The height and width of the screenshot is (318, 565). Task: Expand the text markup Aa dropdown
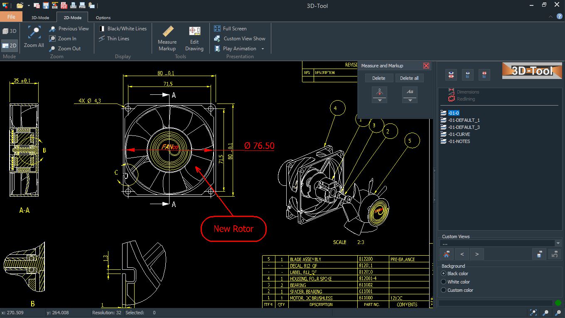coord(410,100)
